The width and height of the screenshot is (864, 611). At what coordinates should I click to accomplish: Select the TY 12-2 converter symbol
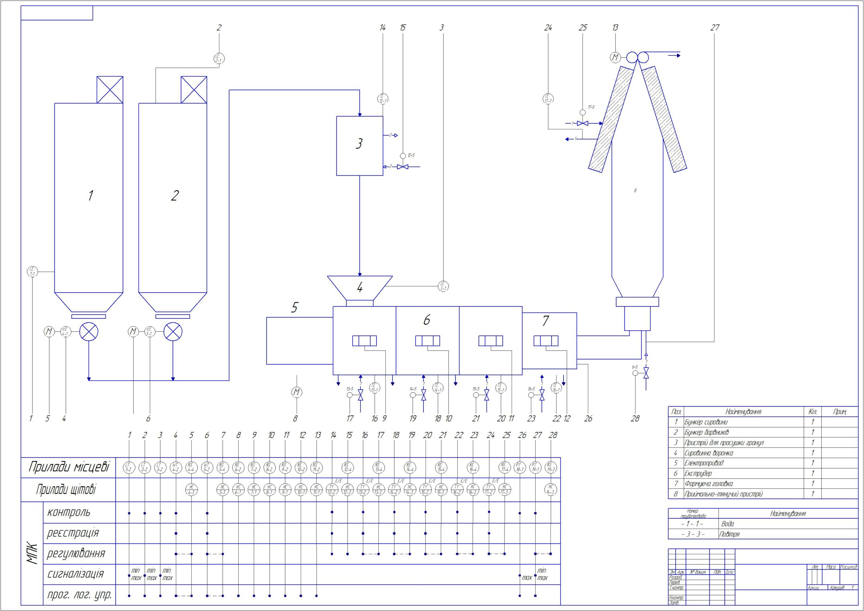pyautogui.click(x=332, y=489)
